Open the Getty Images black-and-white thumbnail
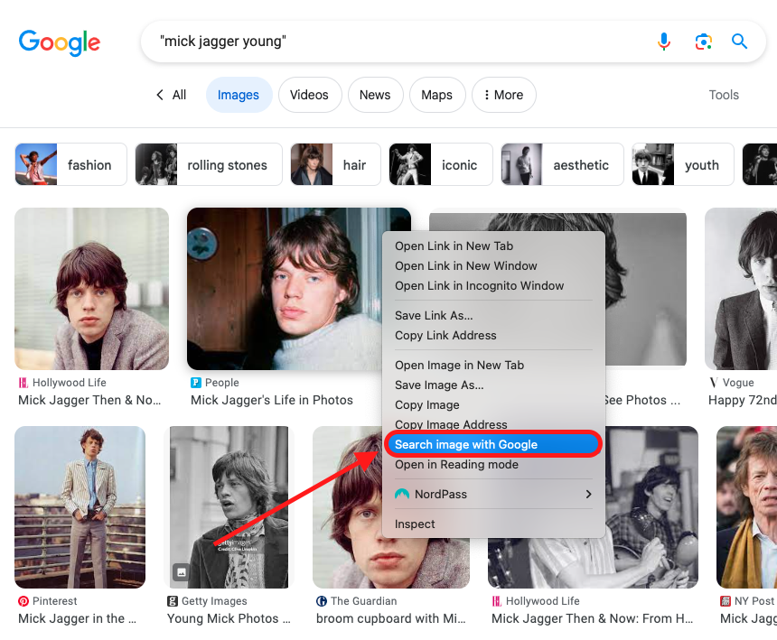The height and width of the screenshot is (640, 777). pyautogui.click(x=229, y=506)
